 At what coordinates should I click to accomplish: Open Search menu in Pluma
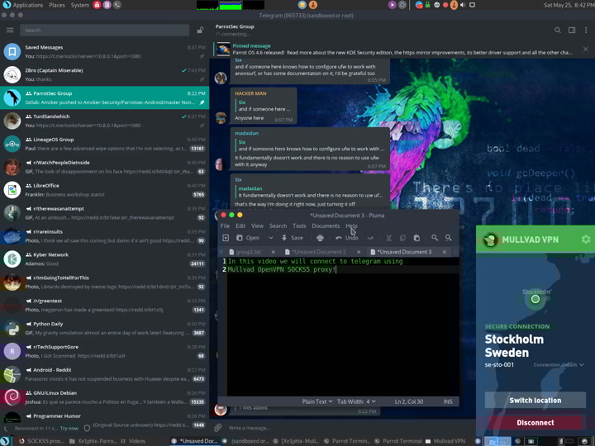point(278,225)
